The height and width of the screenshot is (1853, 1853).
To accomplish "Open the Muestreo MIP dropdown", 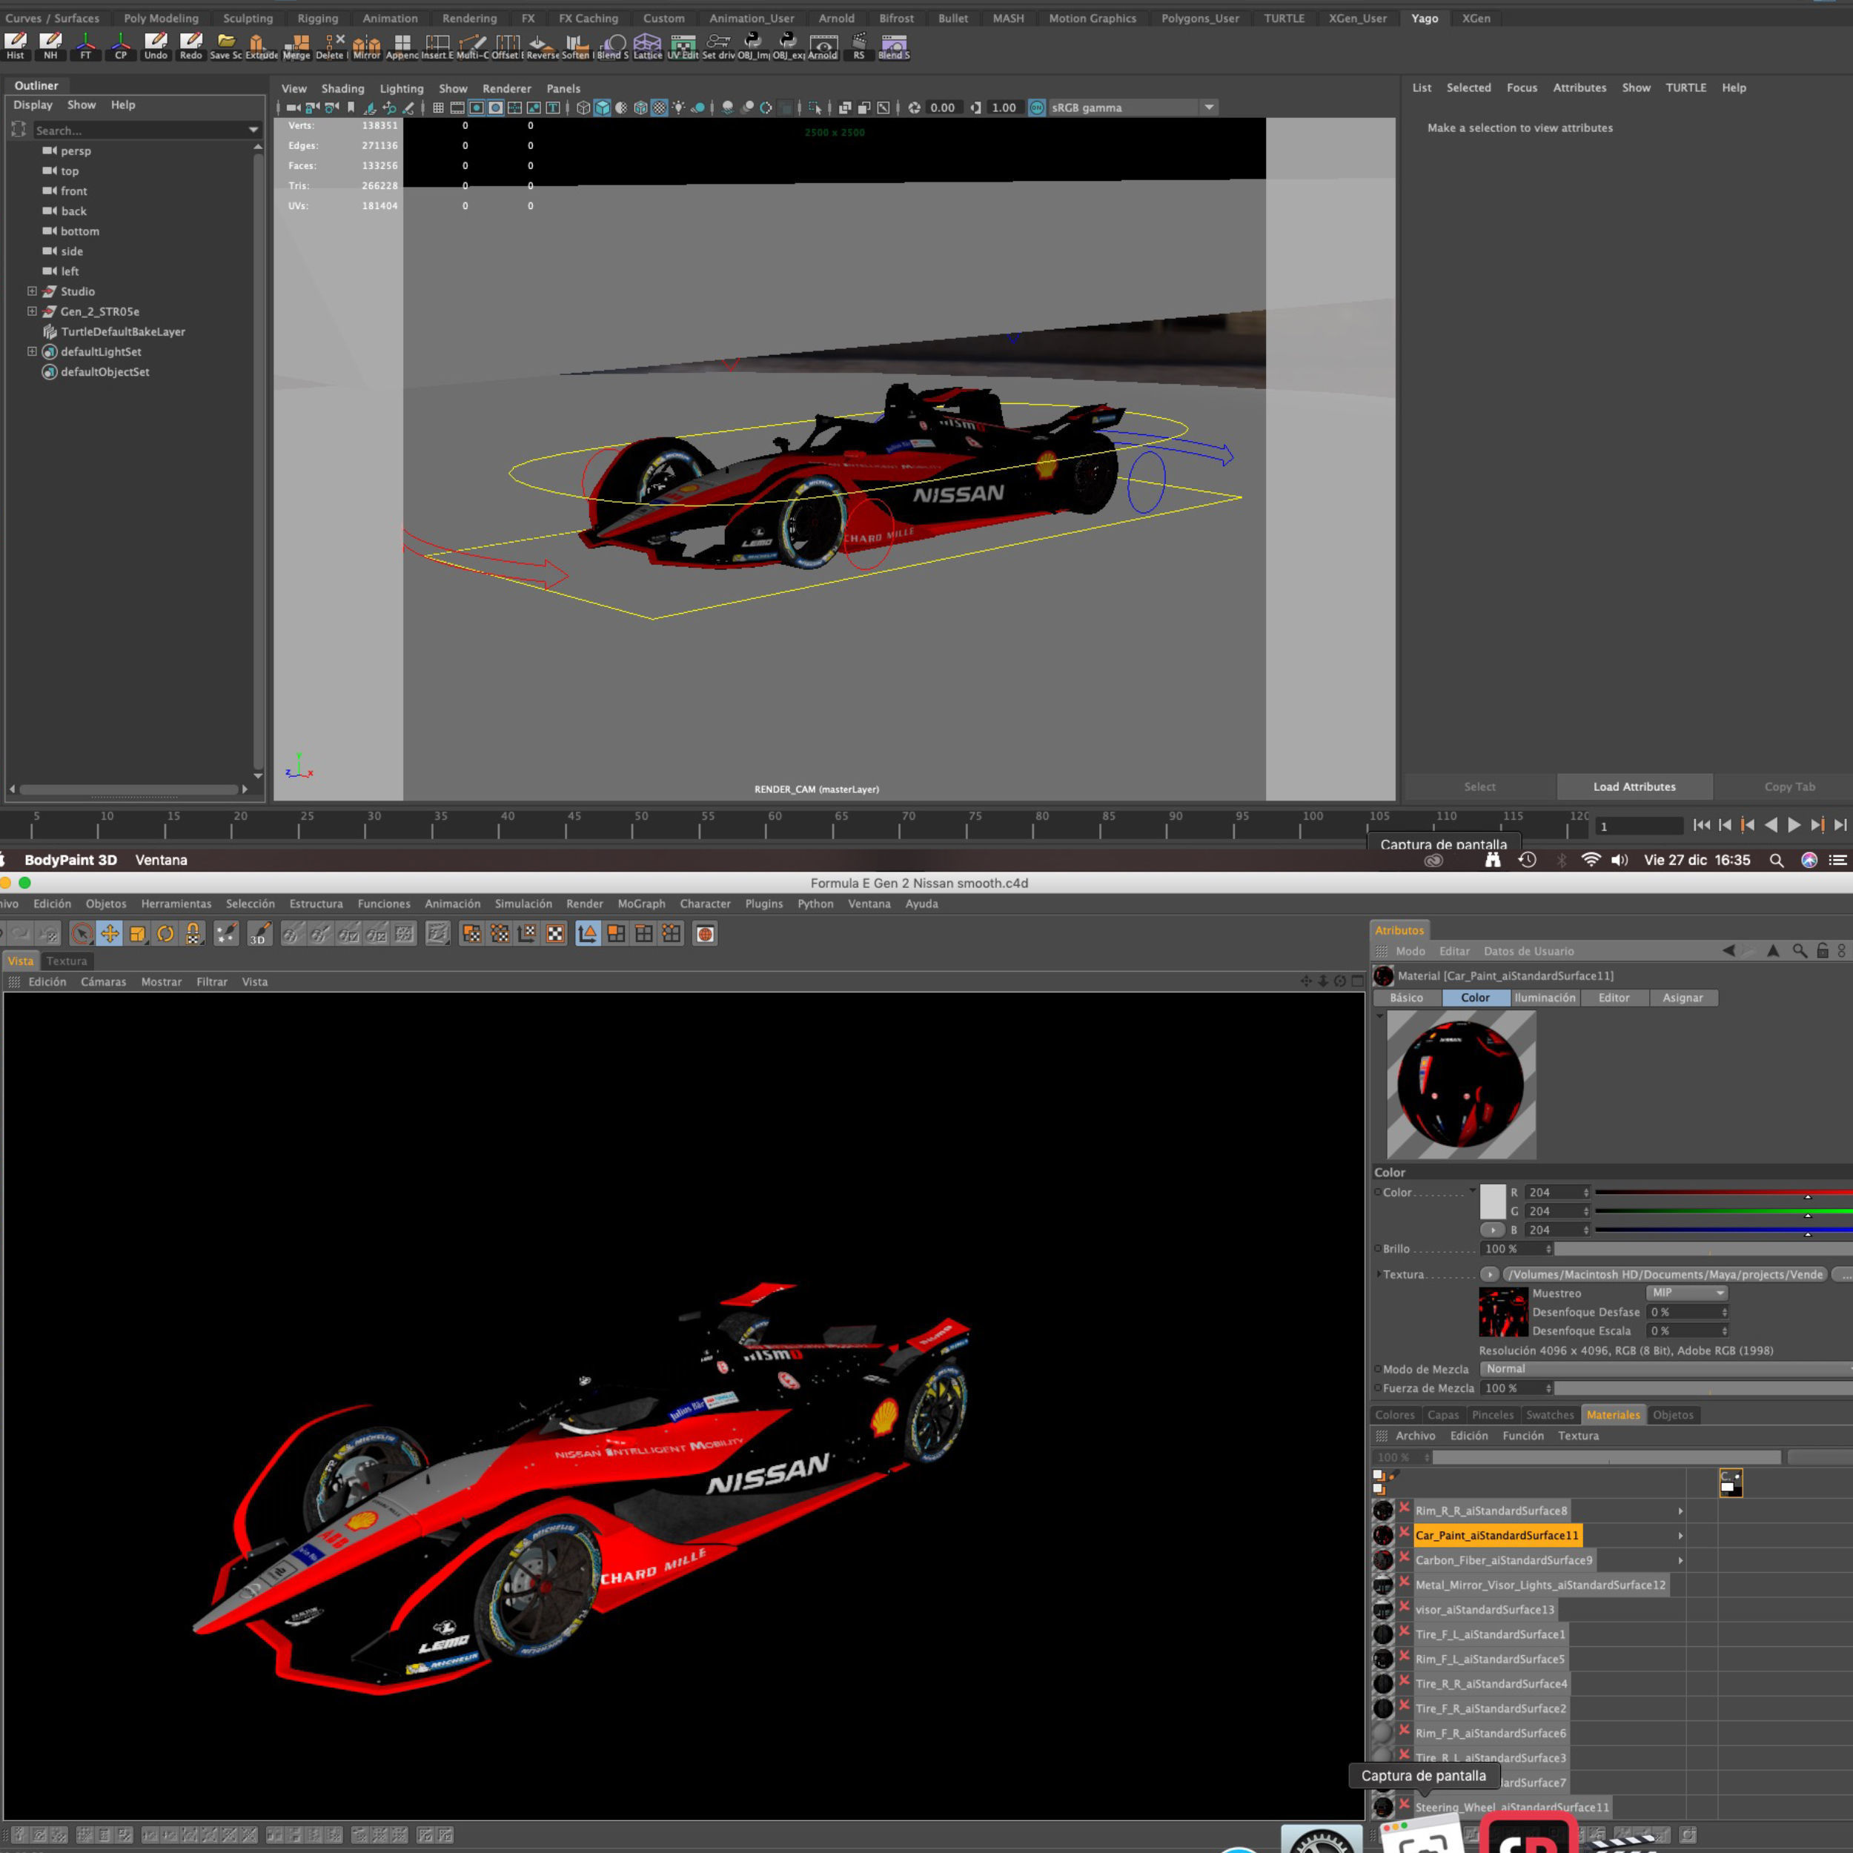I will coord(1687,1293).
